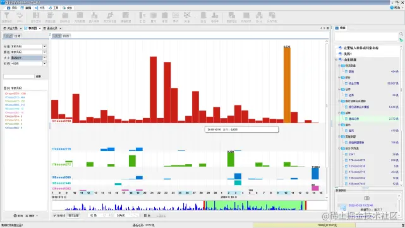405x228 pixels.
Task: Collapse the folder above the 99,807 条 row
Action: [339, 78]
